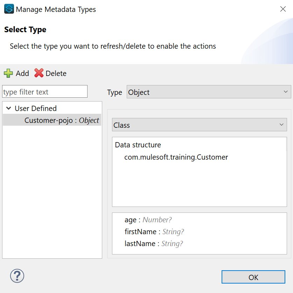Click the green plus Add icon

[x=8, y=73]
